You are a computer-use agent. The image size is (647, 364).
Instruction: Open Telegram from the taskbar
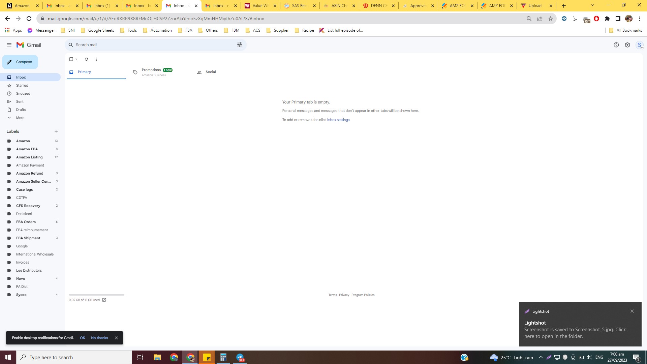240,357
